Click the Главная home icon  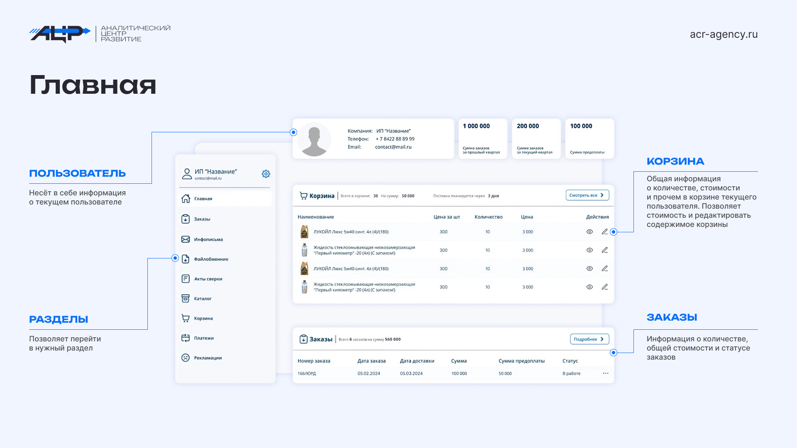click(x=186, y=199)
